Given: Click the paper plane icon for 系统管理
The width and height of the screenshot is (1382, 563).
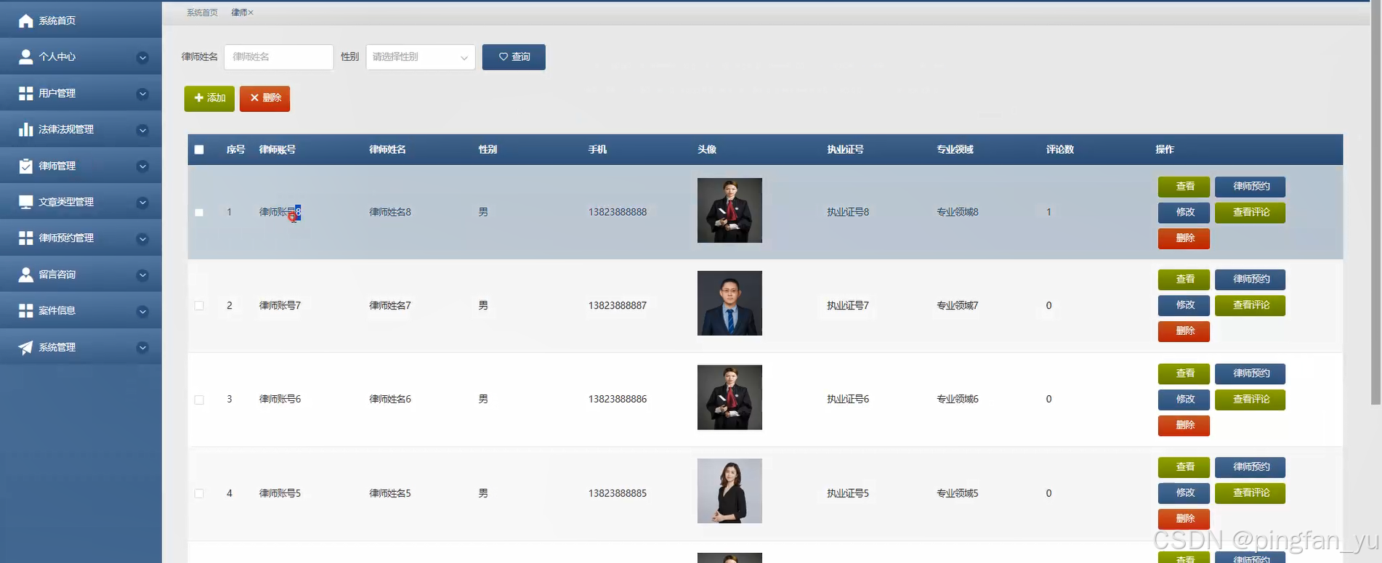Looking at the screenshot, I should pyautogui.click(x=25, y=347).
